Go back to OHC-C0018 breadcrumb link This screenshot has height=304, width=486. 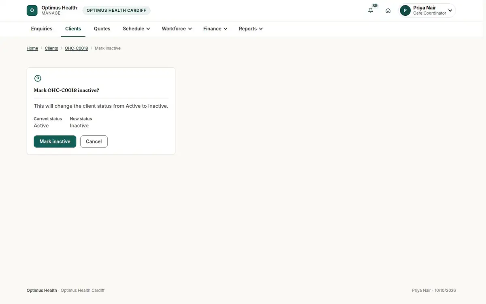point(76,48)
